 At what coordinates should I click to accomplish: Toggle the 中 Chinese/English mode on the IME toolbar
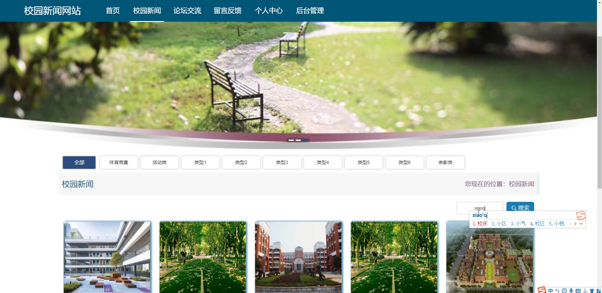click(x=550, y=291)
